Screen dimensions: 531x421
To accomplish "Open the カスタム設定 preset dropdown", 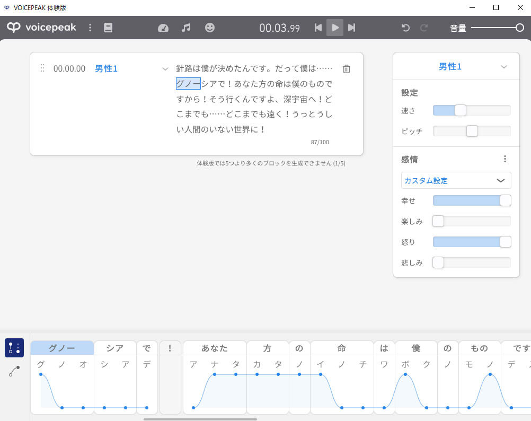I will click(x=456, y=180).
